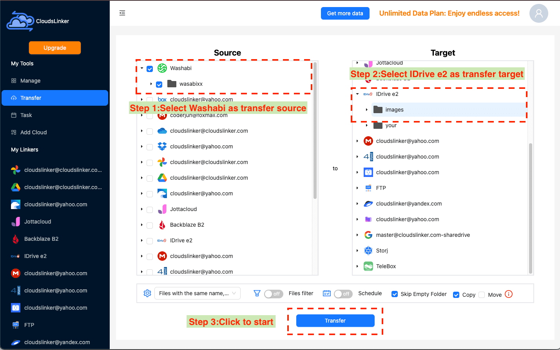Click the red info icon beside Move
Image resolution: width=560 pixels, height=350 pixels.
pos(509,294)
